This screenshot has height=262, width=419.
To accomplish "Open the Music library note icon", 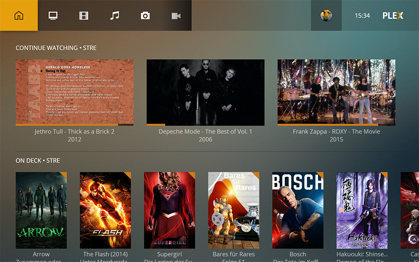I will click(115, 15).
